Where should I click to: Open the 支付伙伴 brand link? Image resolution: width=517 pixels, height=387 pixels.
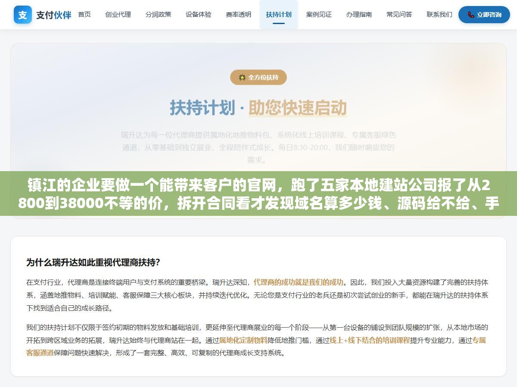point(43,15)
